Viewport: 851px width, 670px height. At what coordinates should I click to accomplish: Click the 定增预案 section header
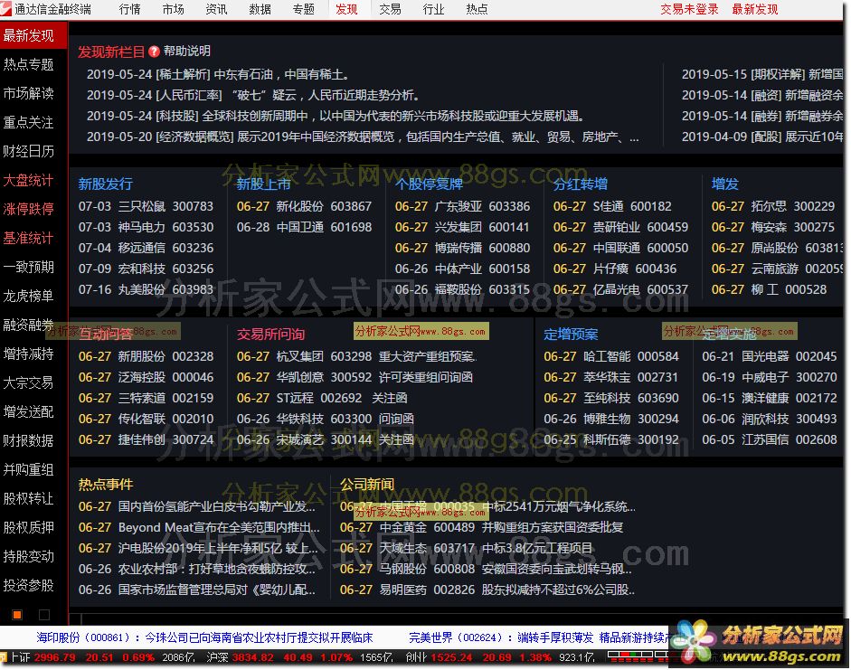point(571,335)
